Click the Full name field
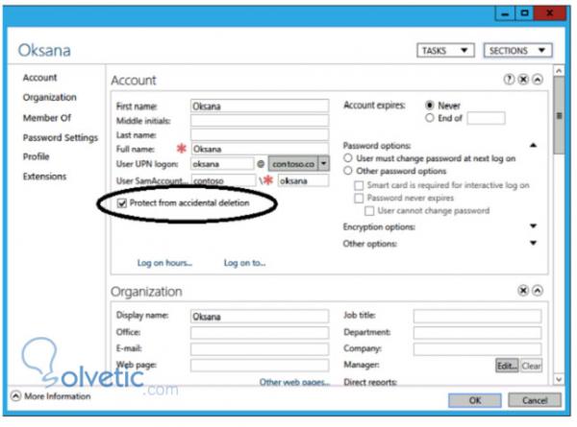577x427 pixels. tap(260, 149)
